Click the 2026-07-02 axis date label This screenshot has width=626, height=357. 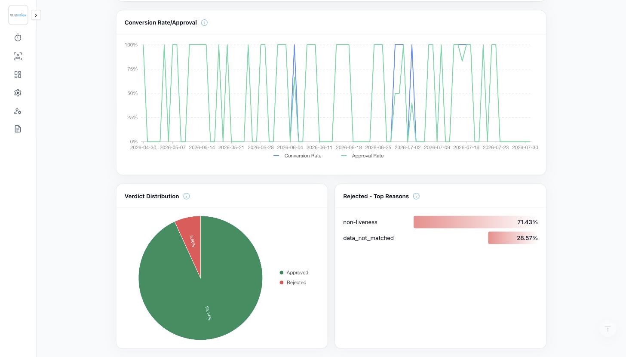pos(408,148)
